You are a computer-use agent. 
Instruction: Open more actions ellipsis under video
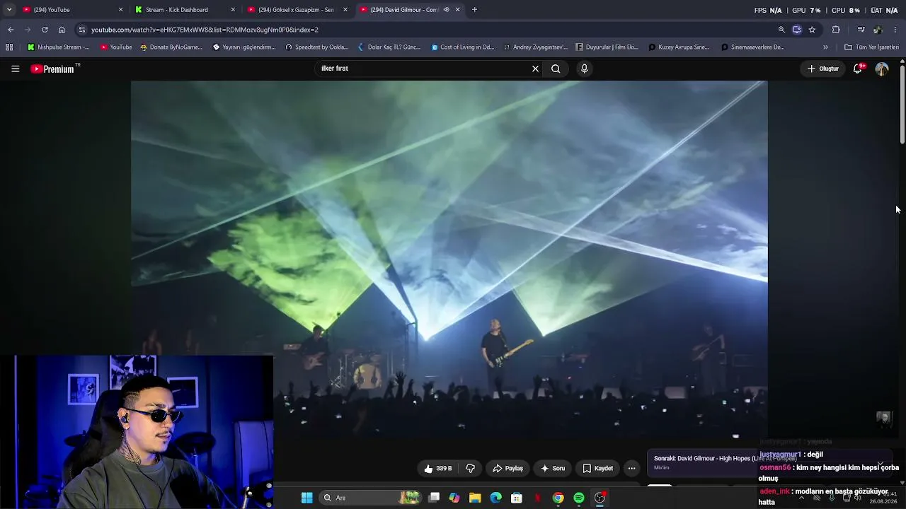631,468
